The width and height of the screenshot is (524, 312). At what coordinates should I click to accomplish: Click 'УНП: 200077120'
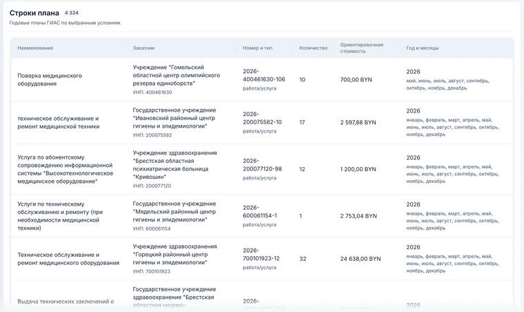point(152,186)
